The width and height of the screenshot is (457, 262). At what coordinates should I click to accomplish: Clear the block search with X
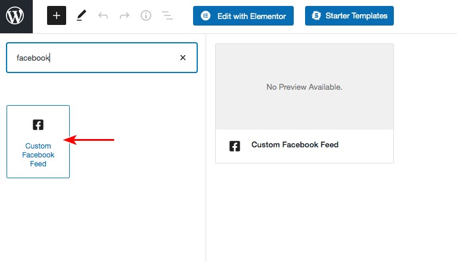click(183, 58)
